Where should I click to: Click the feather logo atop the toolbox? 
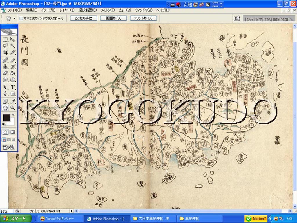click(x=9, y=32)
